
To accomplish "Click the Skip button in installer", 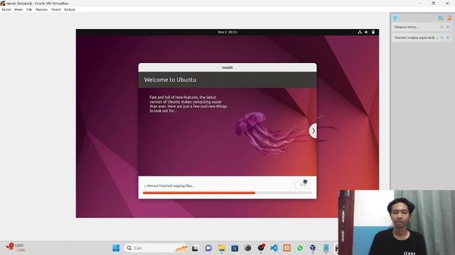I will pyautogui.click(x=303, y=185).
